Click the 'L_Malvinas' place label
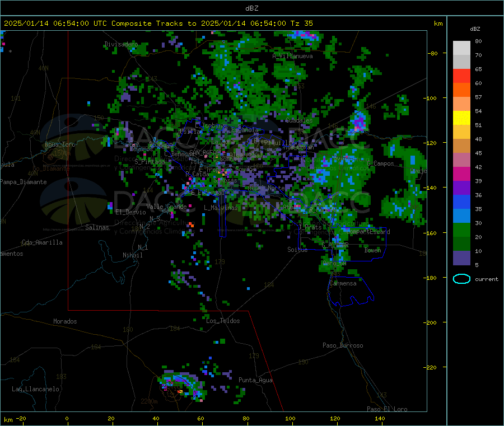504x426 pixels. pos(221,208)
